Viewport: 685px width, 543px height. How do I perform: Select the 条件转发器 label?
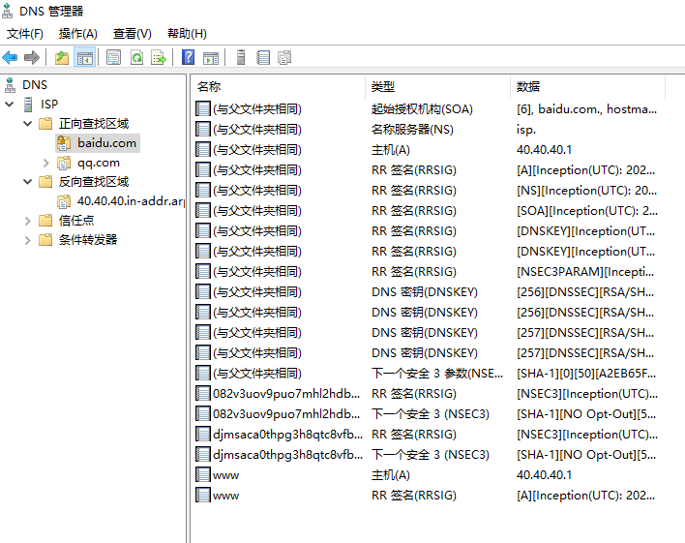tap(88, 240)
